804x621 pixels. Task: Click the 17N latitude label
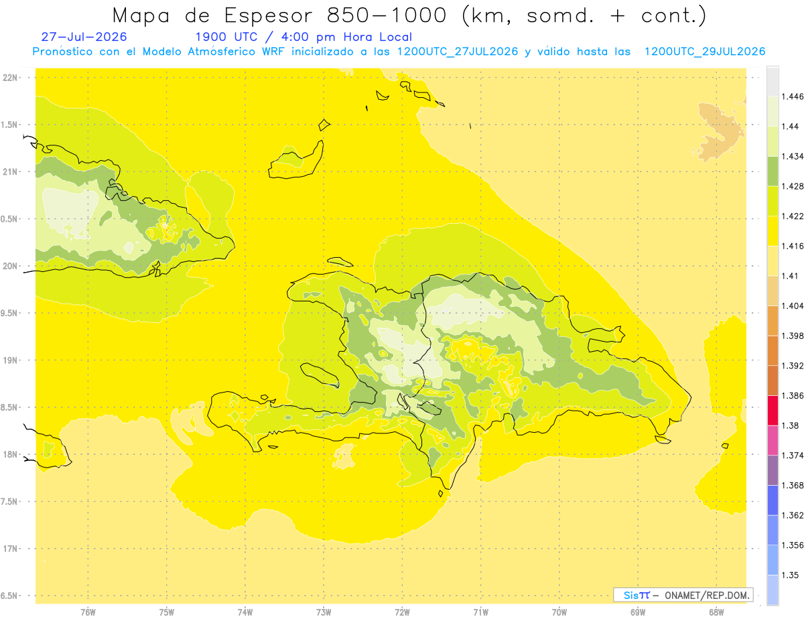(x=10, y=549)
